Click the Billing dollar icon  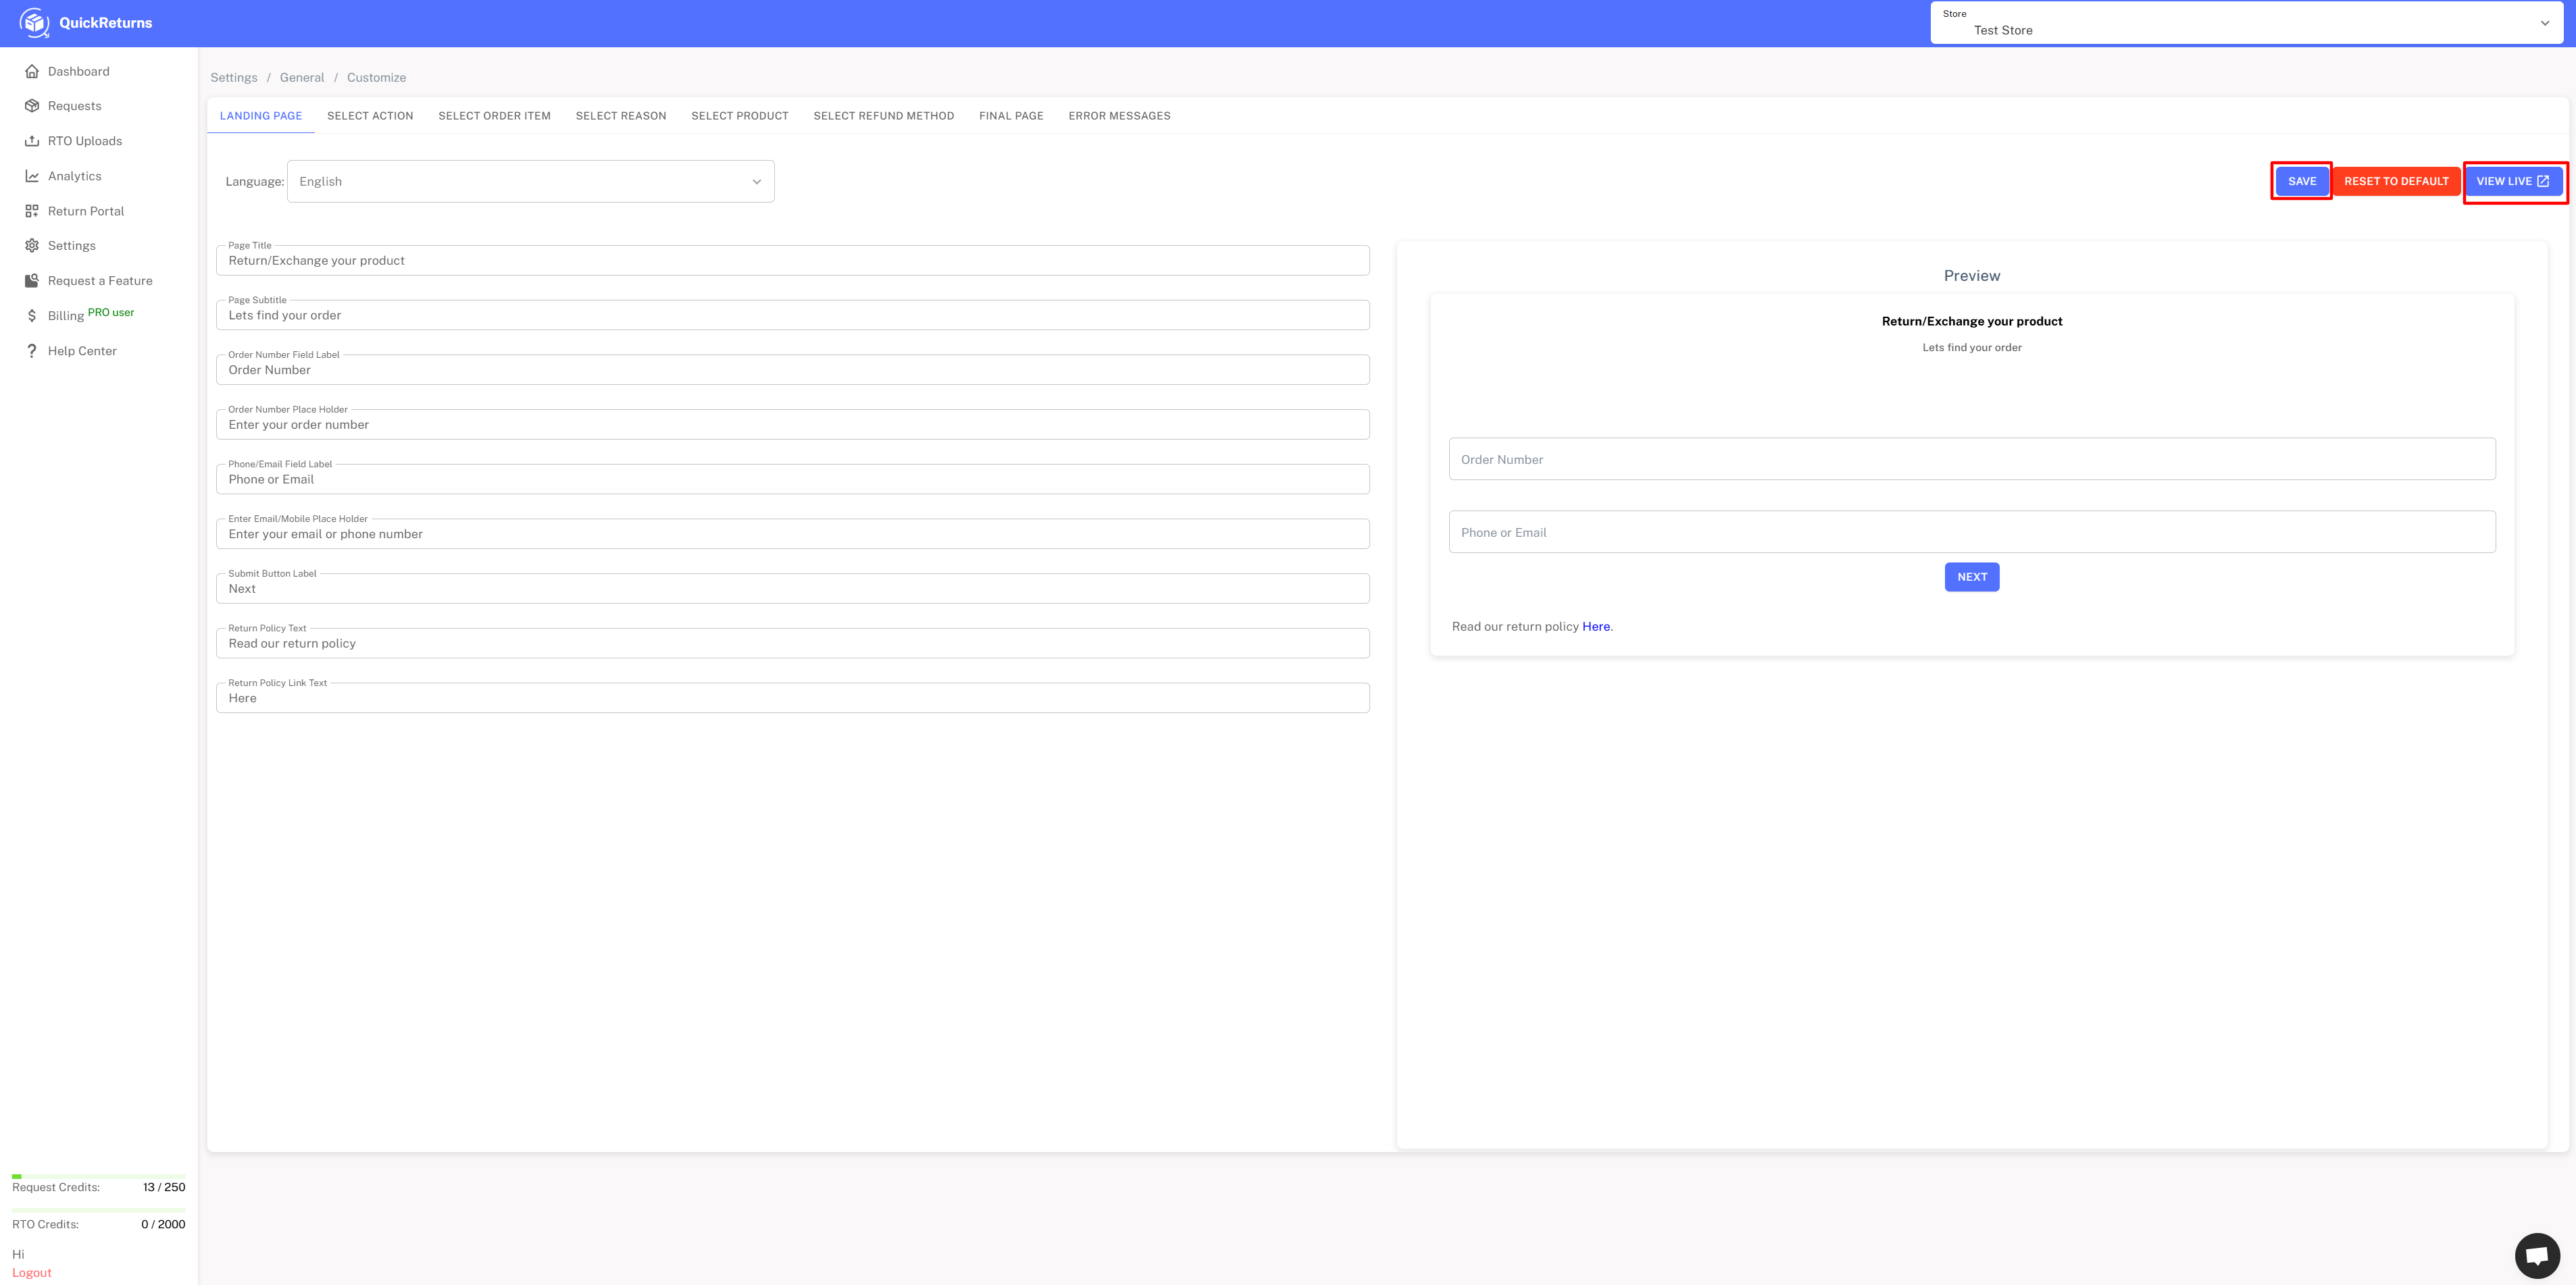click(32, 316)
